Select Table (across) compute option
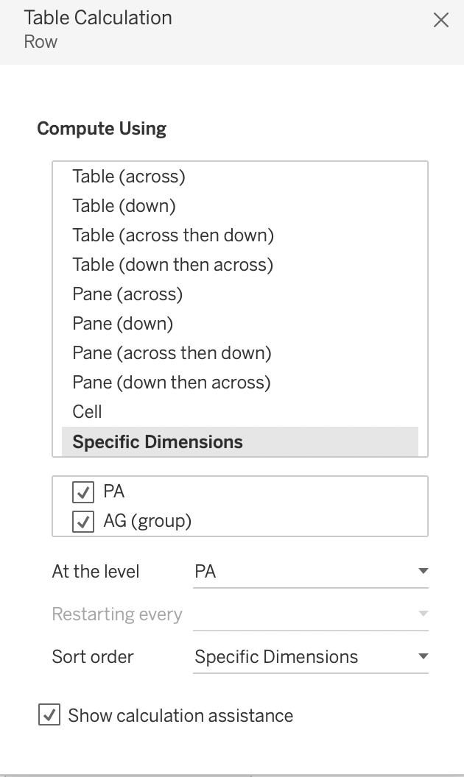 click(129, 177)
